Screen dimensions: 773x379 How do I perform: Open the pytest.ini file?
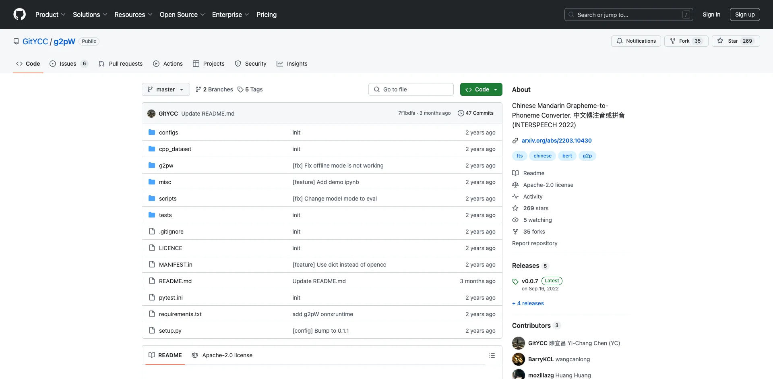[x=171, y=298]
